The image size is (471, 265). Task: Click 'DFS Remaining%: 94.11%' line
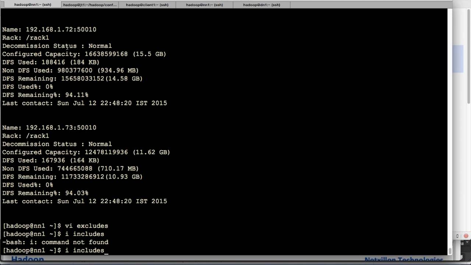pyautogui.click(x=45, y=95)
